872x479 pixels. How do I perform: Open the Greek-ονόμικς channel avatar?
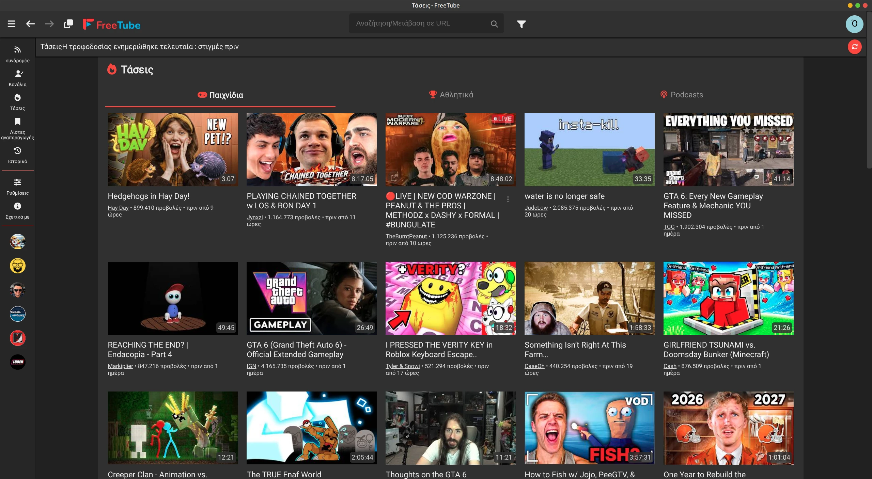[x=18, y=314]
